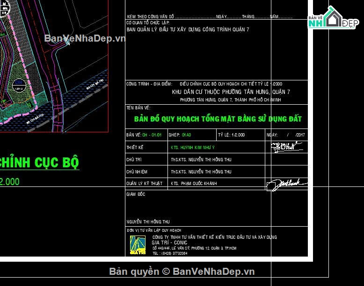Screen dimensions: 364x286
Task: Click the Gia Tri Conic company logo
Action: 138,244
